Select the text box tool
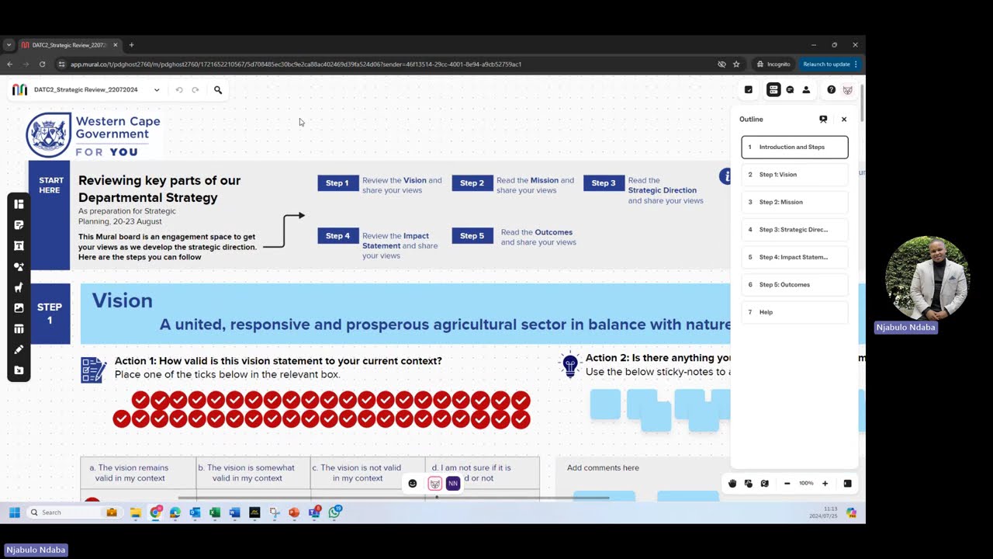The width and height of the screenshot is (993, 559). coord(19,245)
